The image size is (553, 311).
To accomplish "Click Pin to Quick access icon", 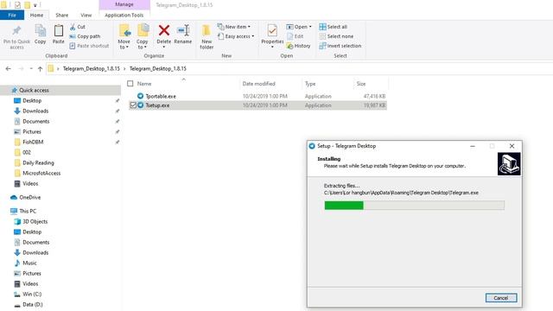I will 16,31.
